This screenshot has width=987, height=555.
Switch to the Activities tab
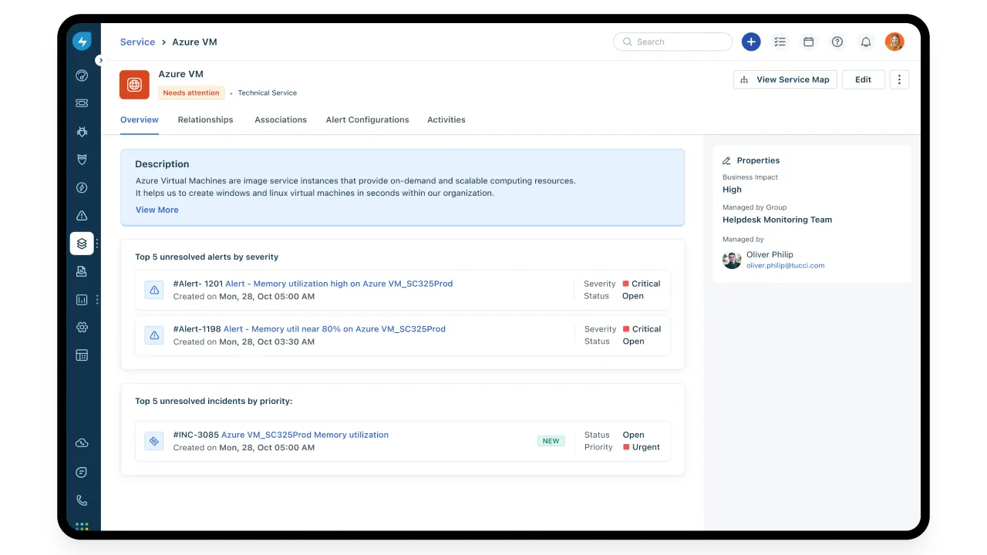(x=446, y=119)
